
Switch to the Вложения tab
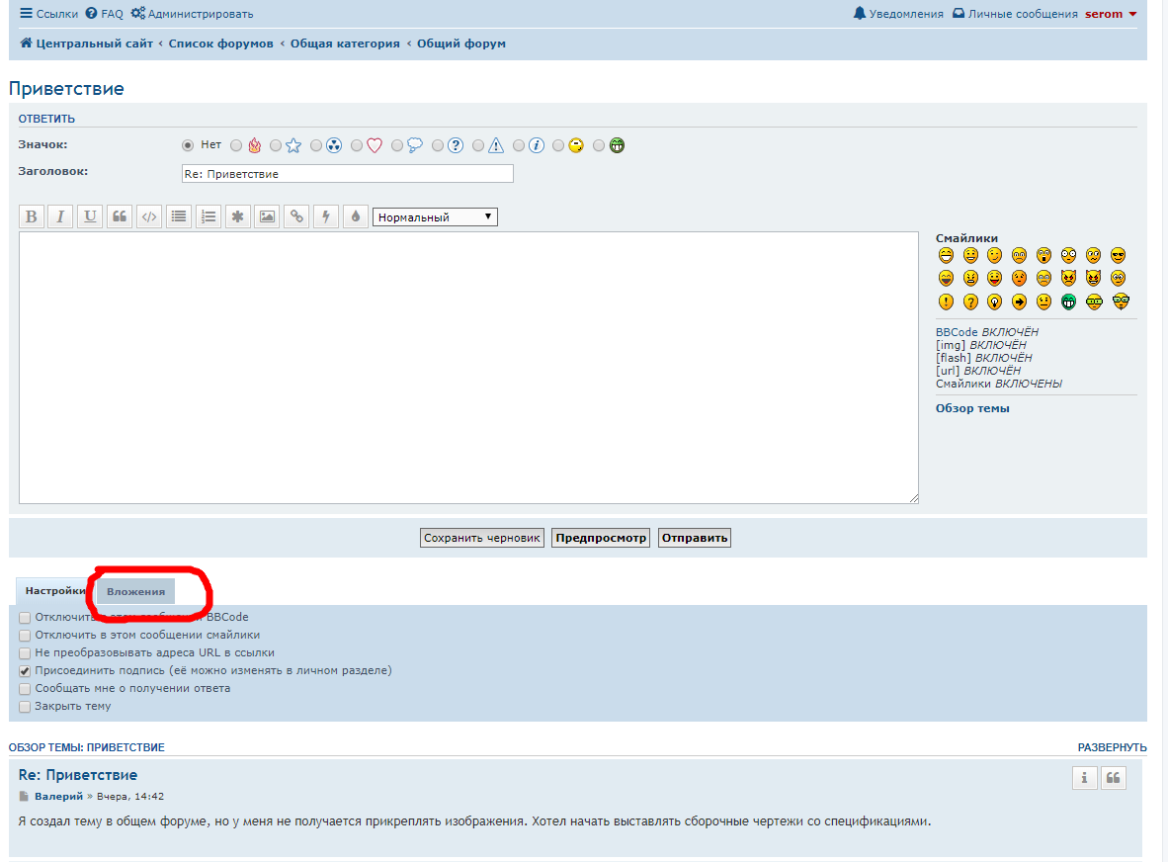click(135, 591)
